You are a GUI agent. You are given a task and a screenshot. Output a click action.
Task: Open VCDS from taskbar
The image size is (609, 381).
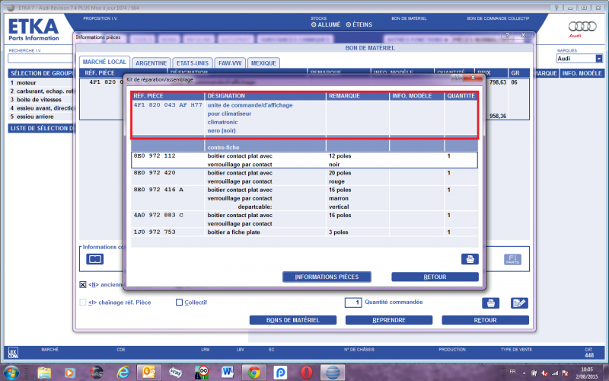[175, 373]
